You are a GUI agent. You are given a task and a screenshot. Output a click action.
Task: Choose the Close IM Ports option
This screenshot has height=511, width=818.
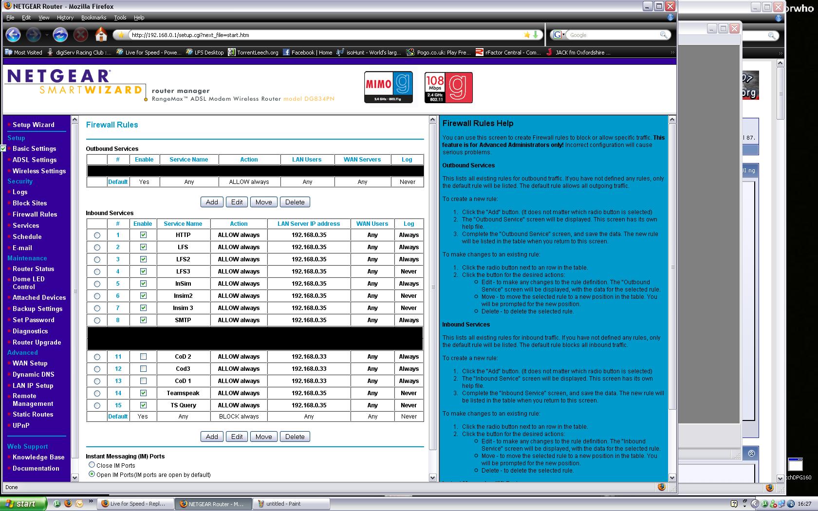[x=92, y=465]
